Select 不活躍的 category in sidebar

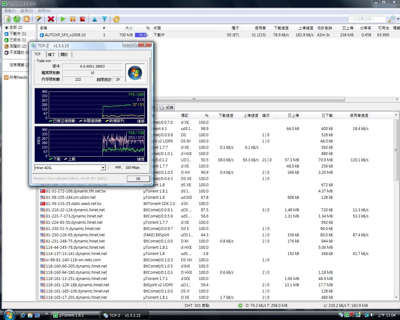pos(16,52)
